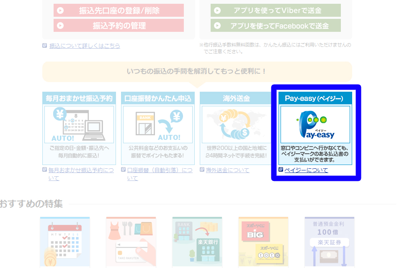402x268 pixels.
Task: Open the BANK to 楽天銀行 transfer thumbnail
Action: (x=197, y=242)
